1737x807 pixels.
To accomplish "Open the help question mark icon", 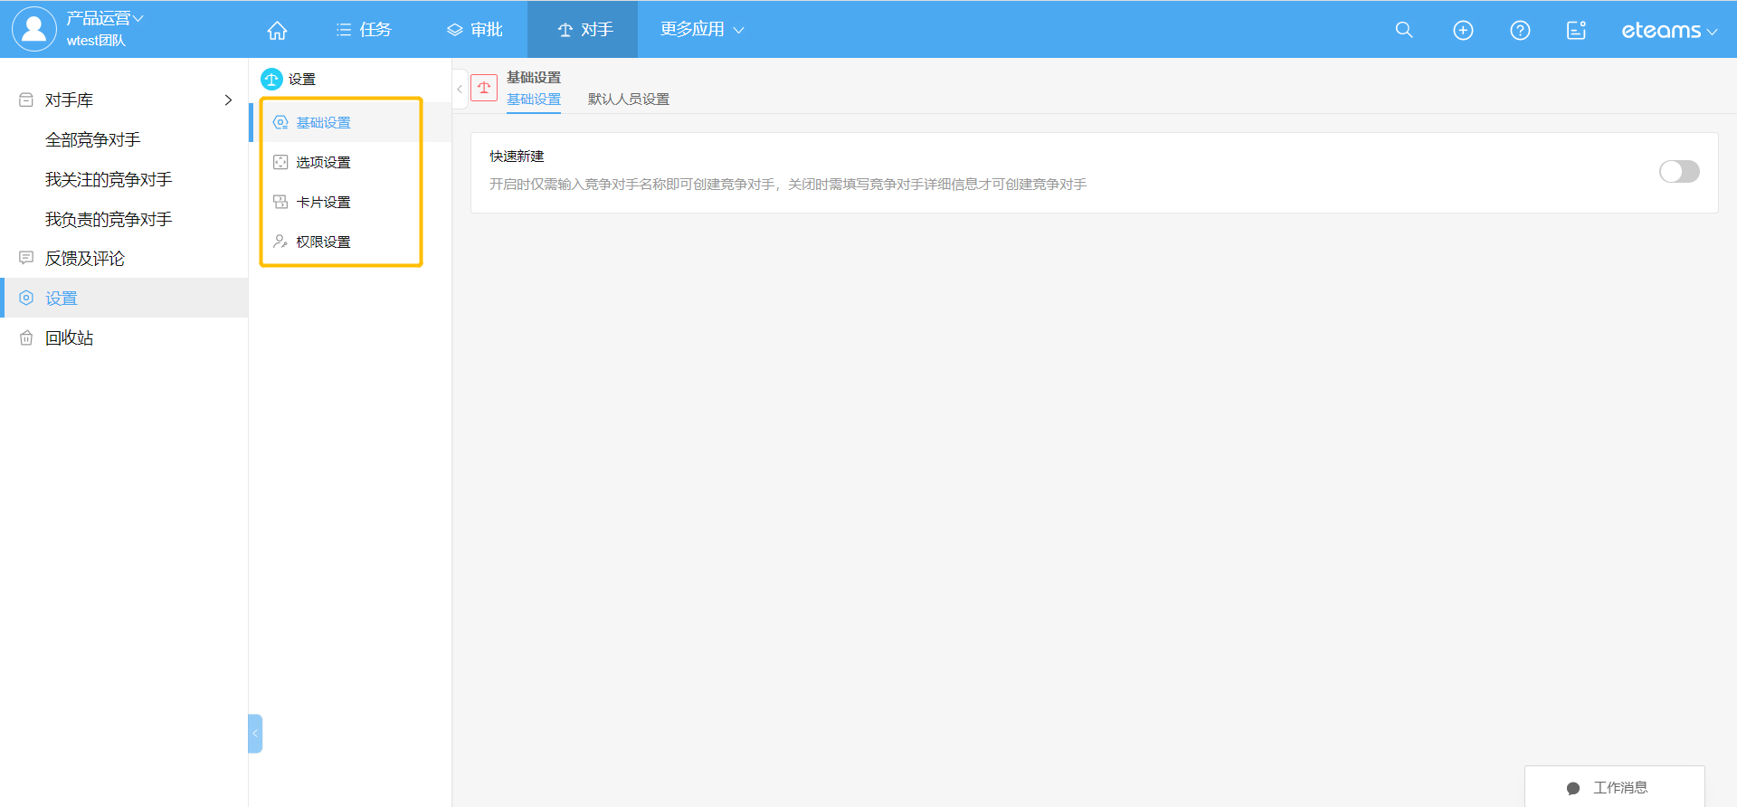I will [x=1520, y=30].
